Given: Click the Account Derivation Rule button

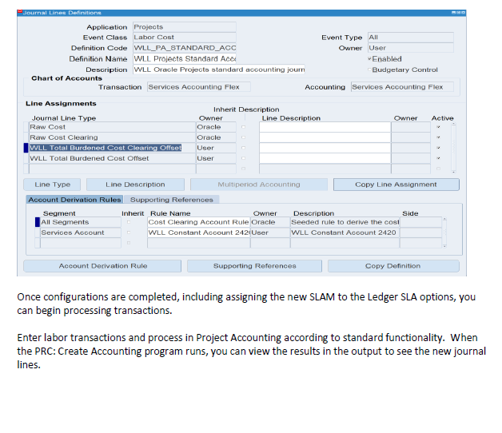Looking at the screenshot, I should click(x=102, y=266).
